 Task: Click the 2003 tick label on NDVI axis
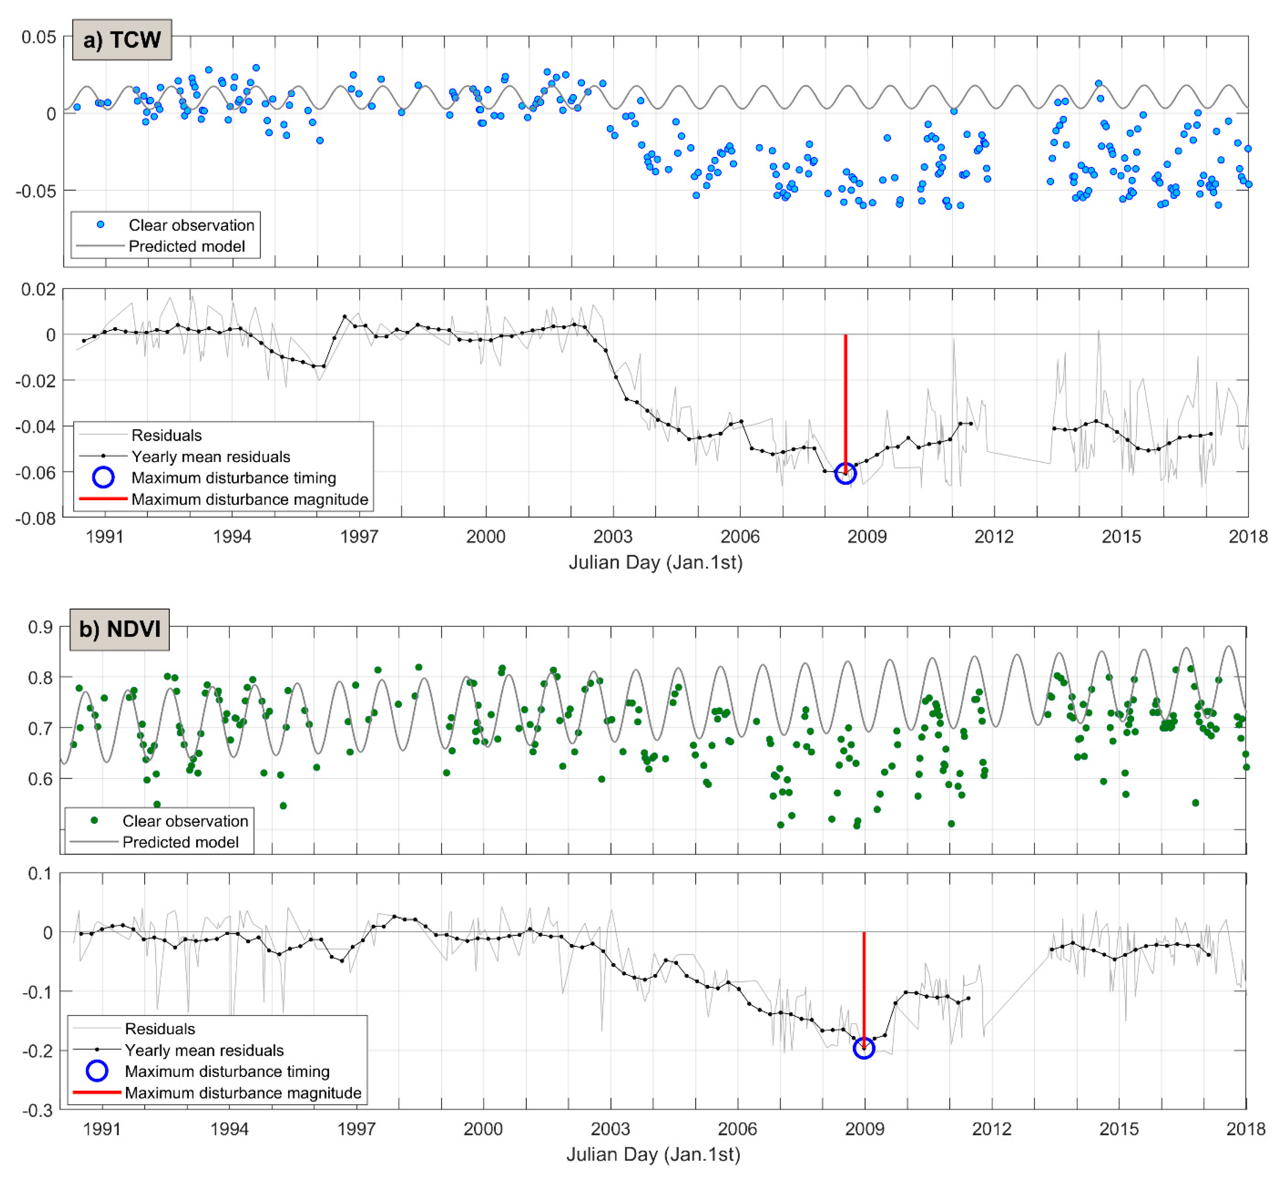click(610, 1129)
